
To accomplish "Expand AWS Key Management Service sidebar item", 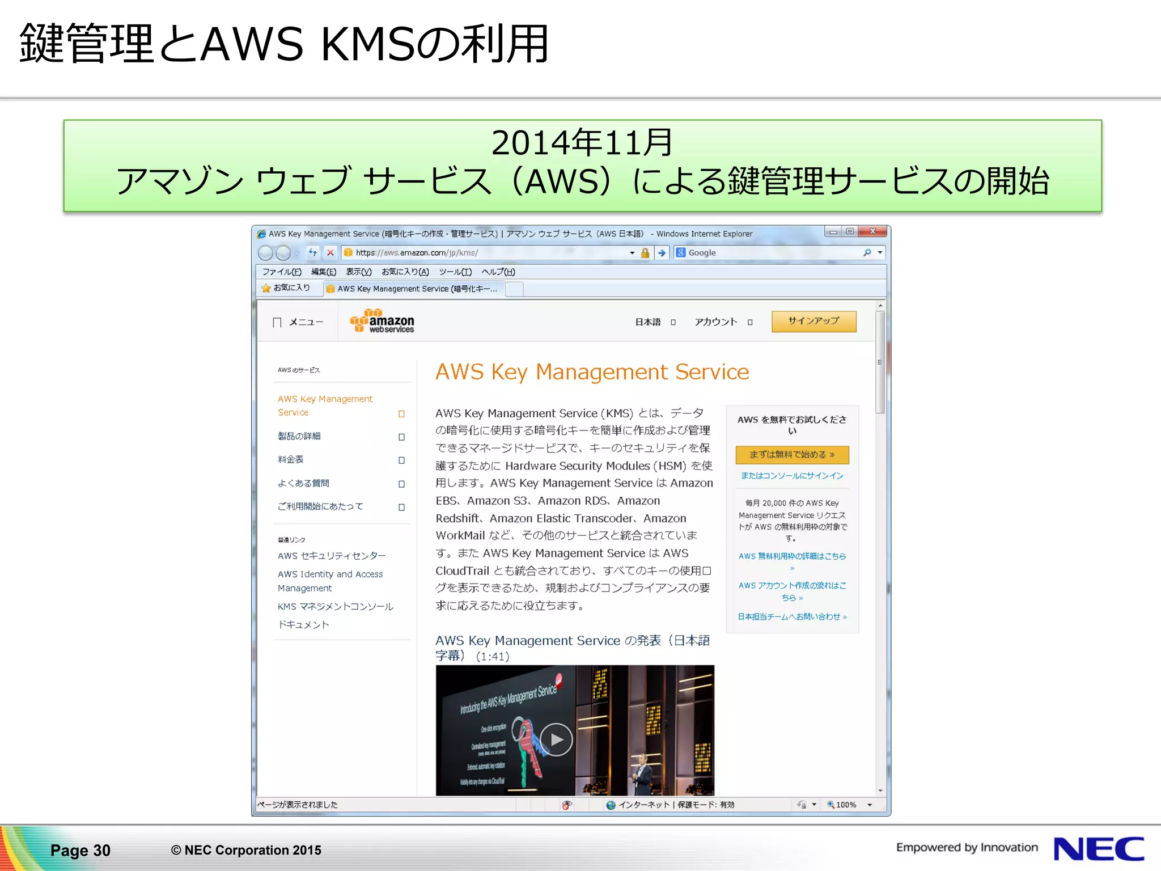I will [x=401, y=414].
